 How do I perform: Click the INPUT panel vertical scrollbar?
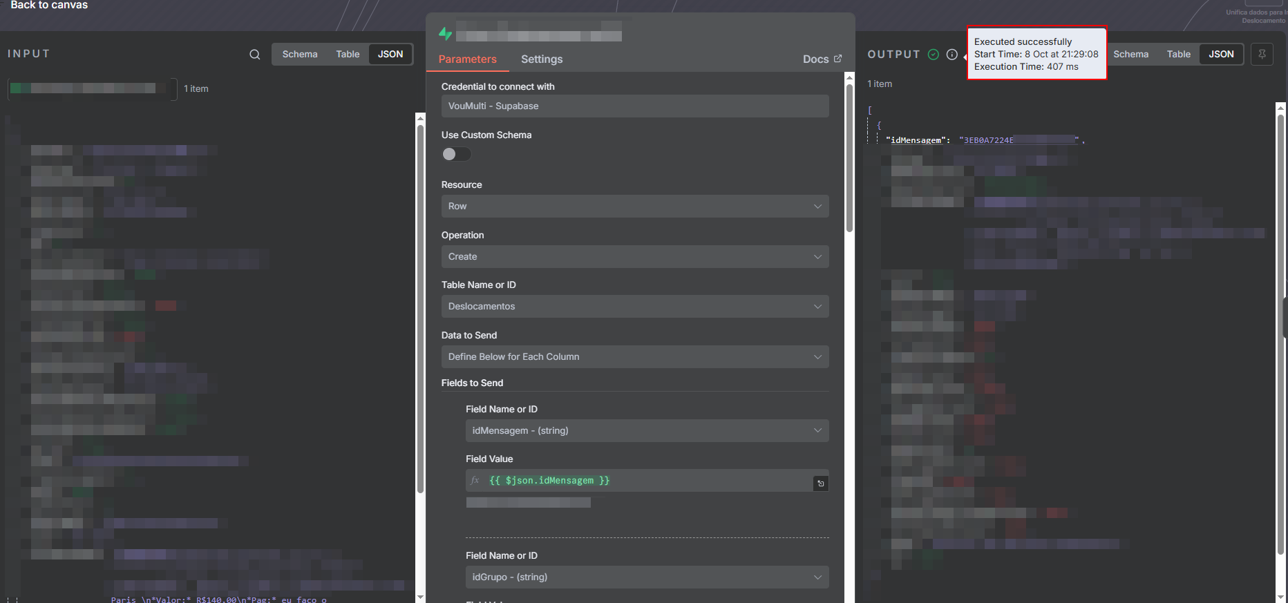(420, 307)
